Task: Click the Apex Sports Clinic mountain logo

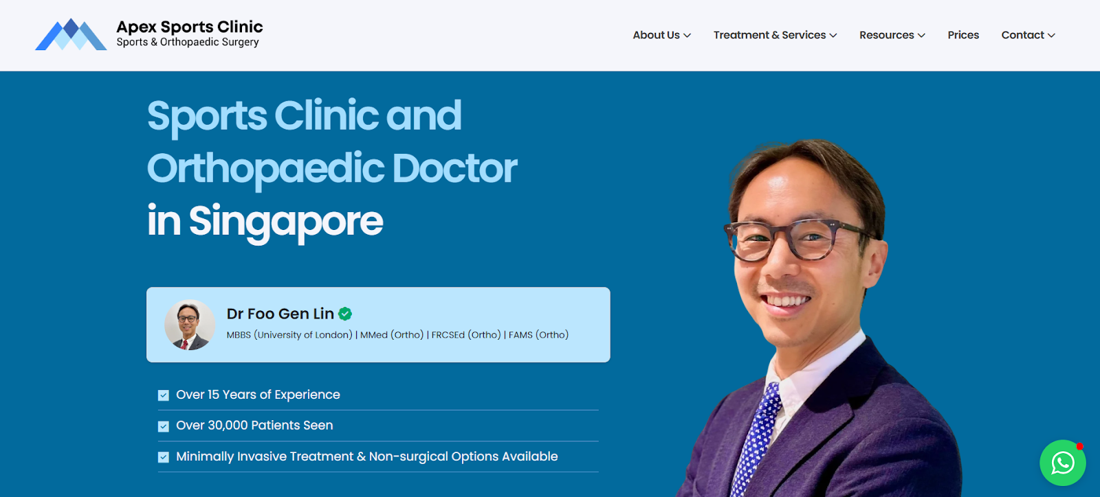Action: coord(71,34)
